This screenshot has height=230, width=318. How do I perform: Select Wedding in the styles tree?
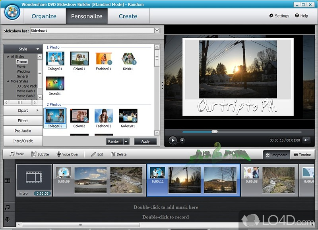point(23,71)
